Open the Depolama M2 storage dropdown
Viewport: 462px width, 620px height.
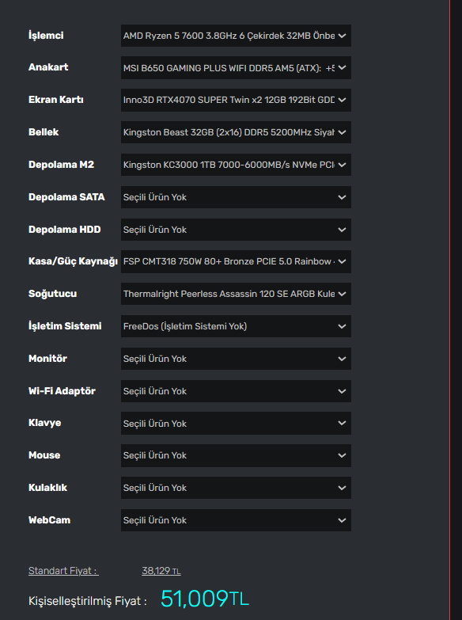[x=236, y=165]
